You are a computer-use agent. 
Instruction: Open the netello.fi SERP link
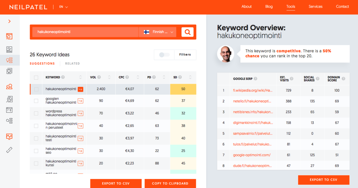(252, 101)
